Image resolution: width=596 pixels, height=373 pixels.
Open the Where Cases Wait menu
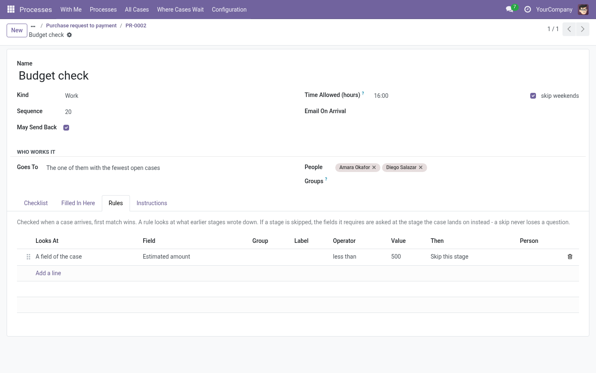180,9
